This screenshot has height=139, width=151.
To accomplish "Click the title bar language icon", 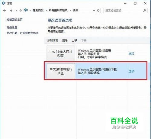I will point(4,3).
